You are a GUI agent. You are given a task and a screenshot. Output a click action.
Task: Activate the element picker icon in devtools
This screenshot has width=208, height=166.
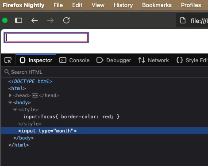(8, 60)
